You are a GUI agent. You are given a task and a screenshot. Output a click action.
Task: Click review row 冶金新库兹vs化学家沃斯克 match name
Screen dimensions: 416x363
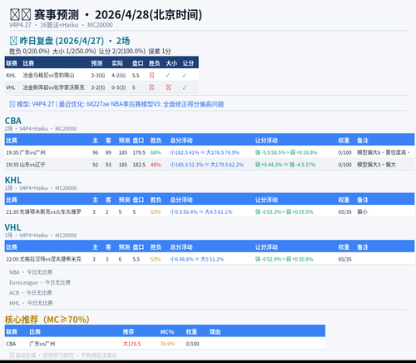pyautogui.click(x=53, y=87)
